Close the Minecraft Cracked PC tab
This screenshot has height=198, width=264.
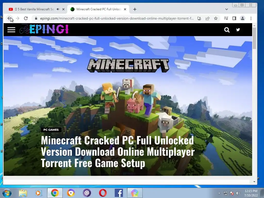point(125,9)
